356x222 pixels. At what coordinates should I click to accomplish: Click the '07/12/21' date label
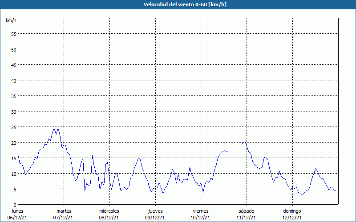click(63, 218)
